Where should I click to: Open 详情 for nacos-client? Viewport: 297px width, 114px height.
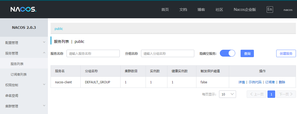click(x=241, y=82)
